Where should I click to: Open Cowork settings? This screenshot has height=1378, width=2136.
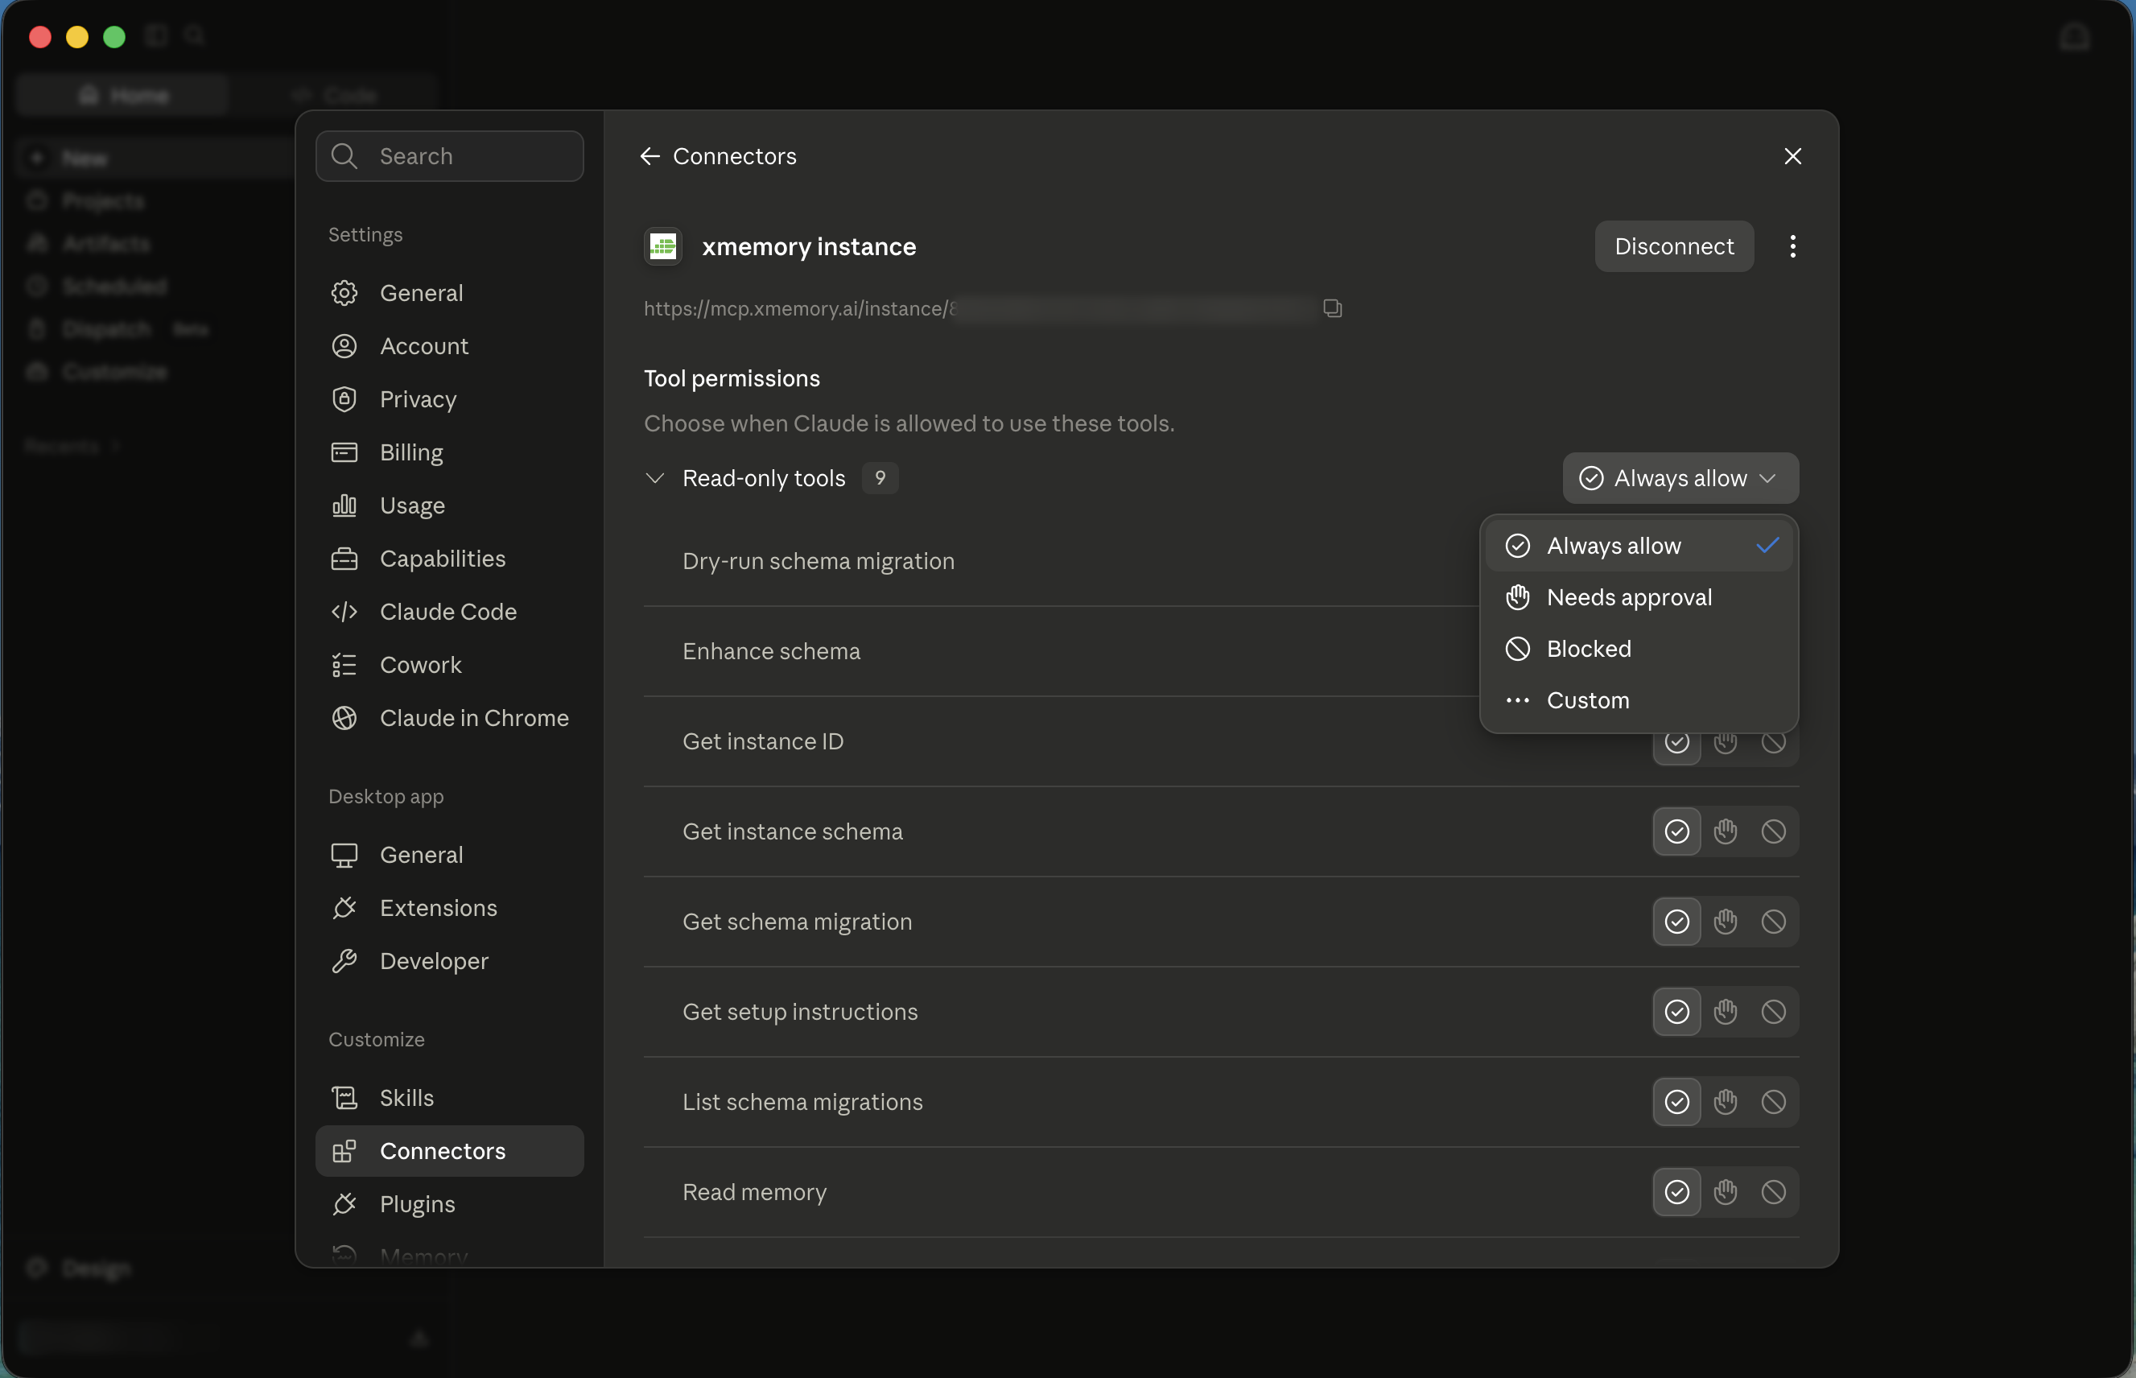click(x=450, y=665)
